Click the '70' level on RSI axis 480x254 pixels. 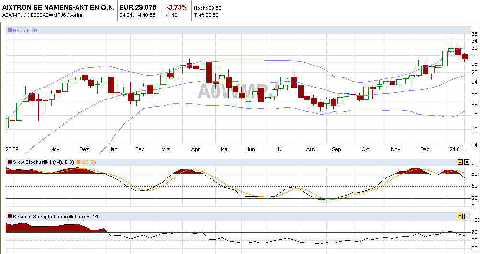pos(474,232)
